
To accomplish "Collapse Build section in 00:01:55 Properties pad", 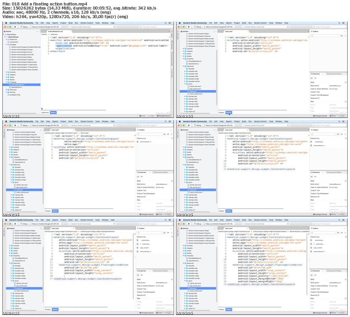I will coord(346,82).
